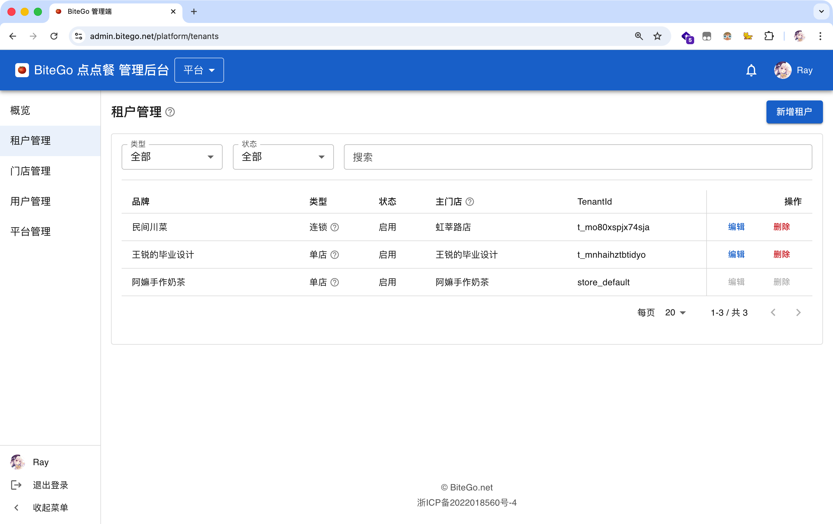Screen dimensions: 833x524
Task: Click the browser address bar URL
Action: (154, 36)
